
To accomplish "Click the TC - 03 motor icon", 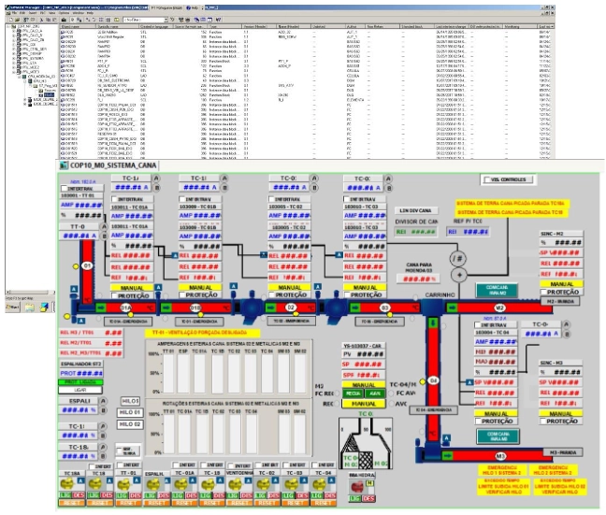I will click(x=292, y=484).
